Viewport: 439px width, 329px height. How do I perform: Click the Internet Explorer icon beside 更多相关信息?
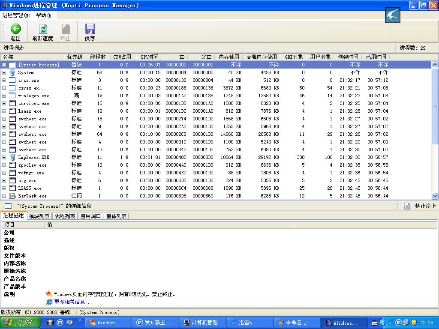click(x=49, y=302)
